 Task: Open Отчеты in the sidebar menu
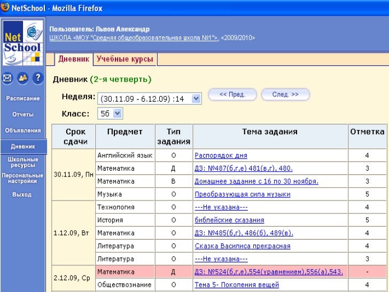point(23,114)
